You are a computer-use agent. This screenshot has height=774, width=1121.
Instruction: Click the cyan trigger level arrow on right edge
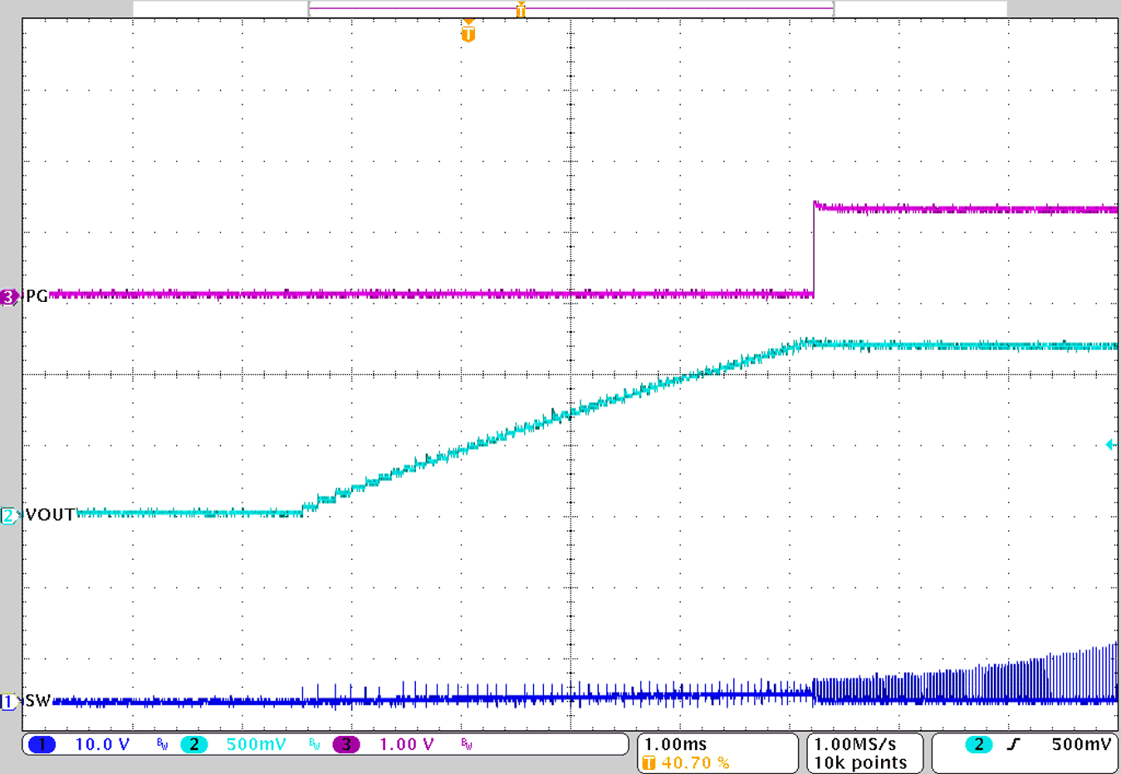[1113, 445]
